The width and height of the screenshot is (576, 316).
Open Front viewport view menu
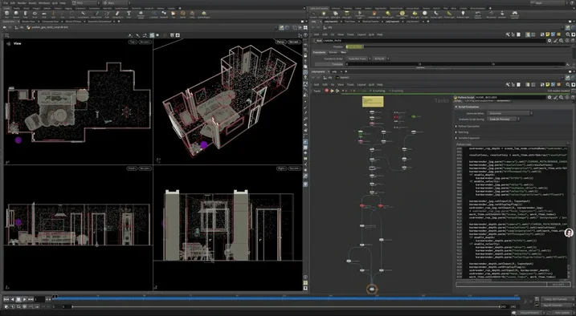(x=133, y=168)
